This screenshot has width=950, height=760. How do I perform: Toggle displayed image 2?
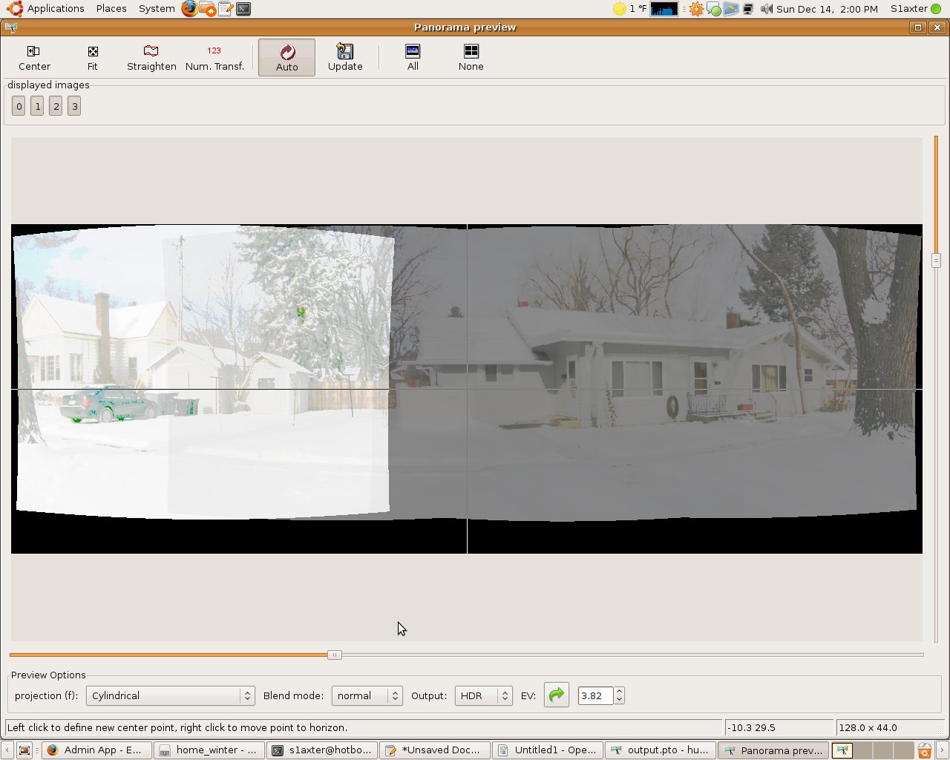tap(56, 106)
